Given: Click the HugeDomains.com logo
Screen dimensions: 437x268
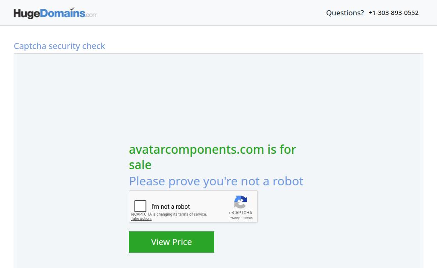Looking at the screenshot, I should pos(55,13).
